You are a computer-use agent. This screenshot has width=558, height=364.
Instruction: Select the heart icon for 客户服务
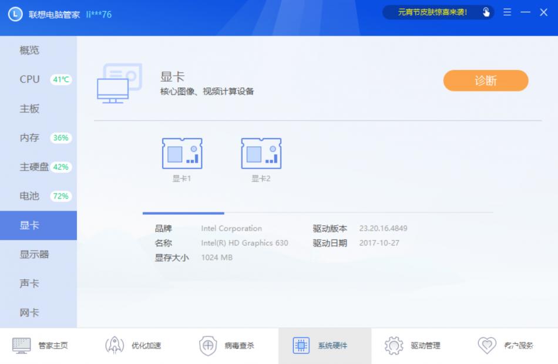[x=486, y=345]
